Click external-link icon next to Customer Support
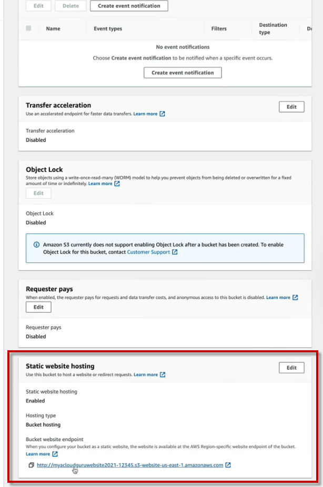The width and height of the screenshot is (323, 487). (175, 252)
